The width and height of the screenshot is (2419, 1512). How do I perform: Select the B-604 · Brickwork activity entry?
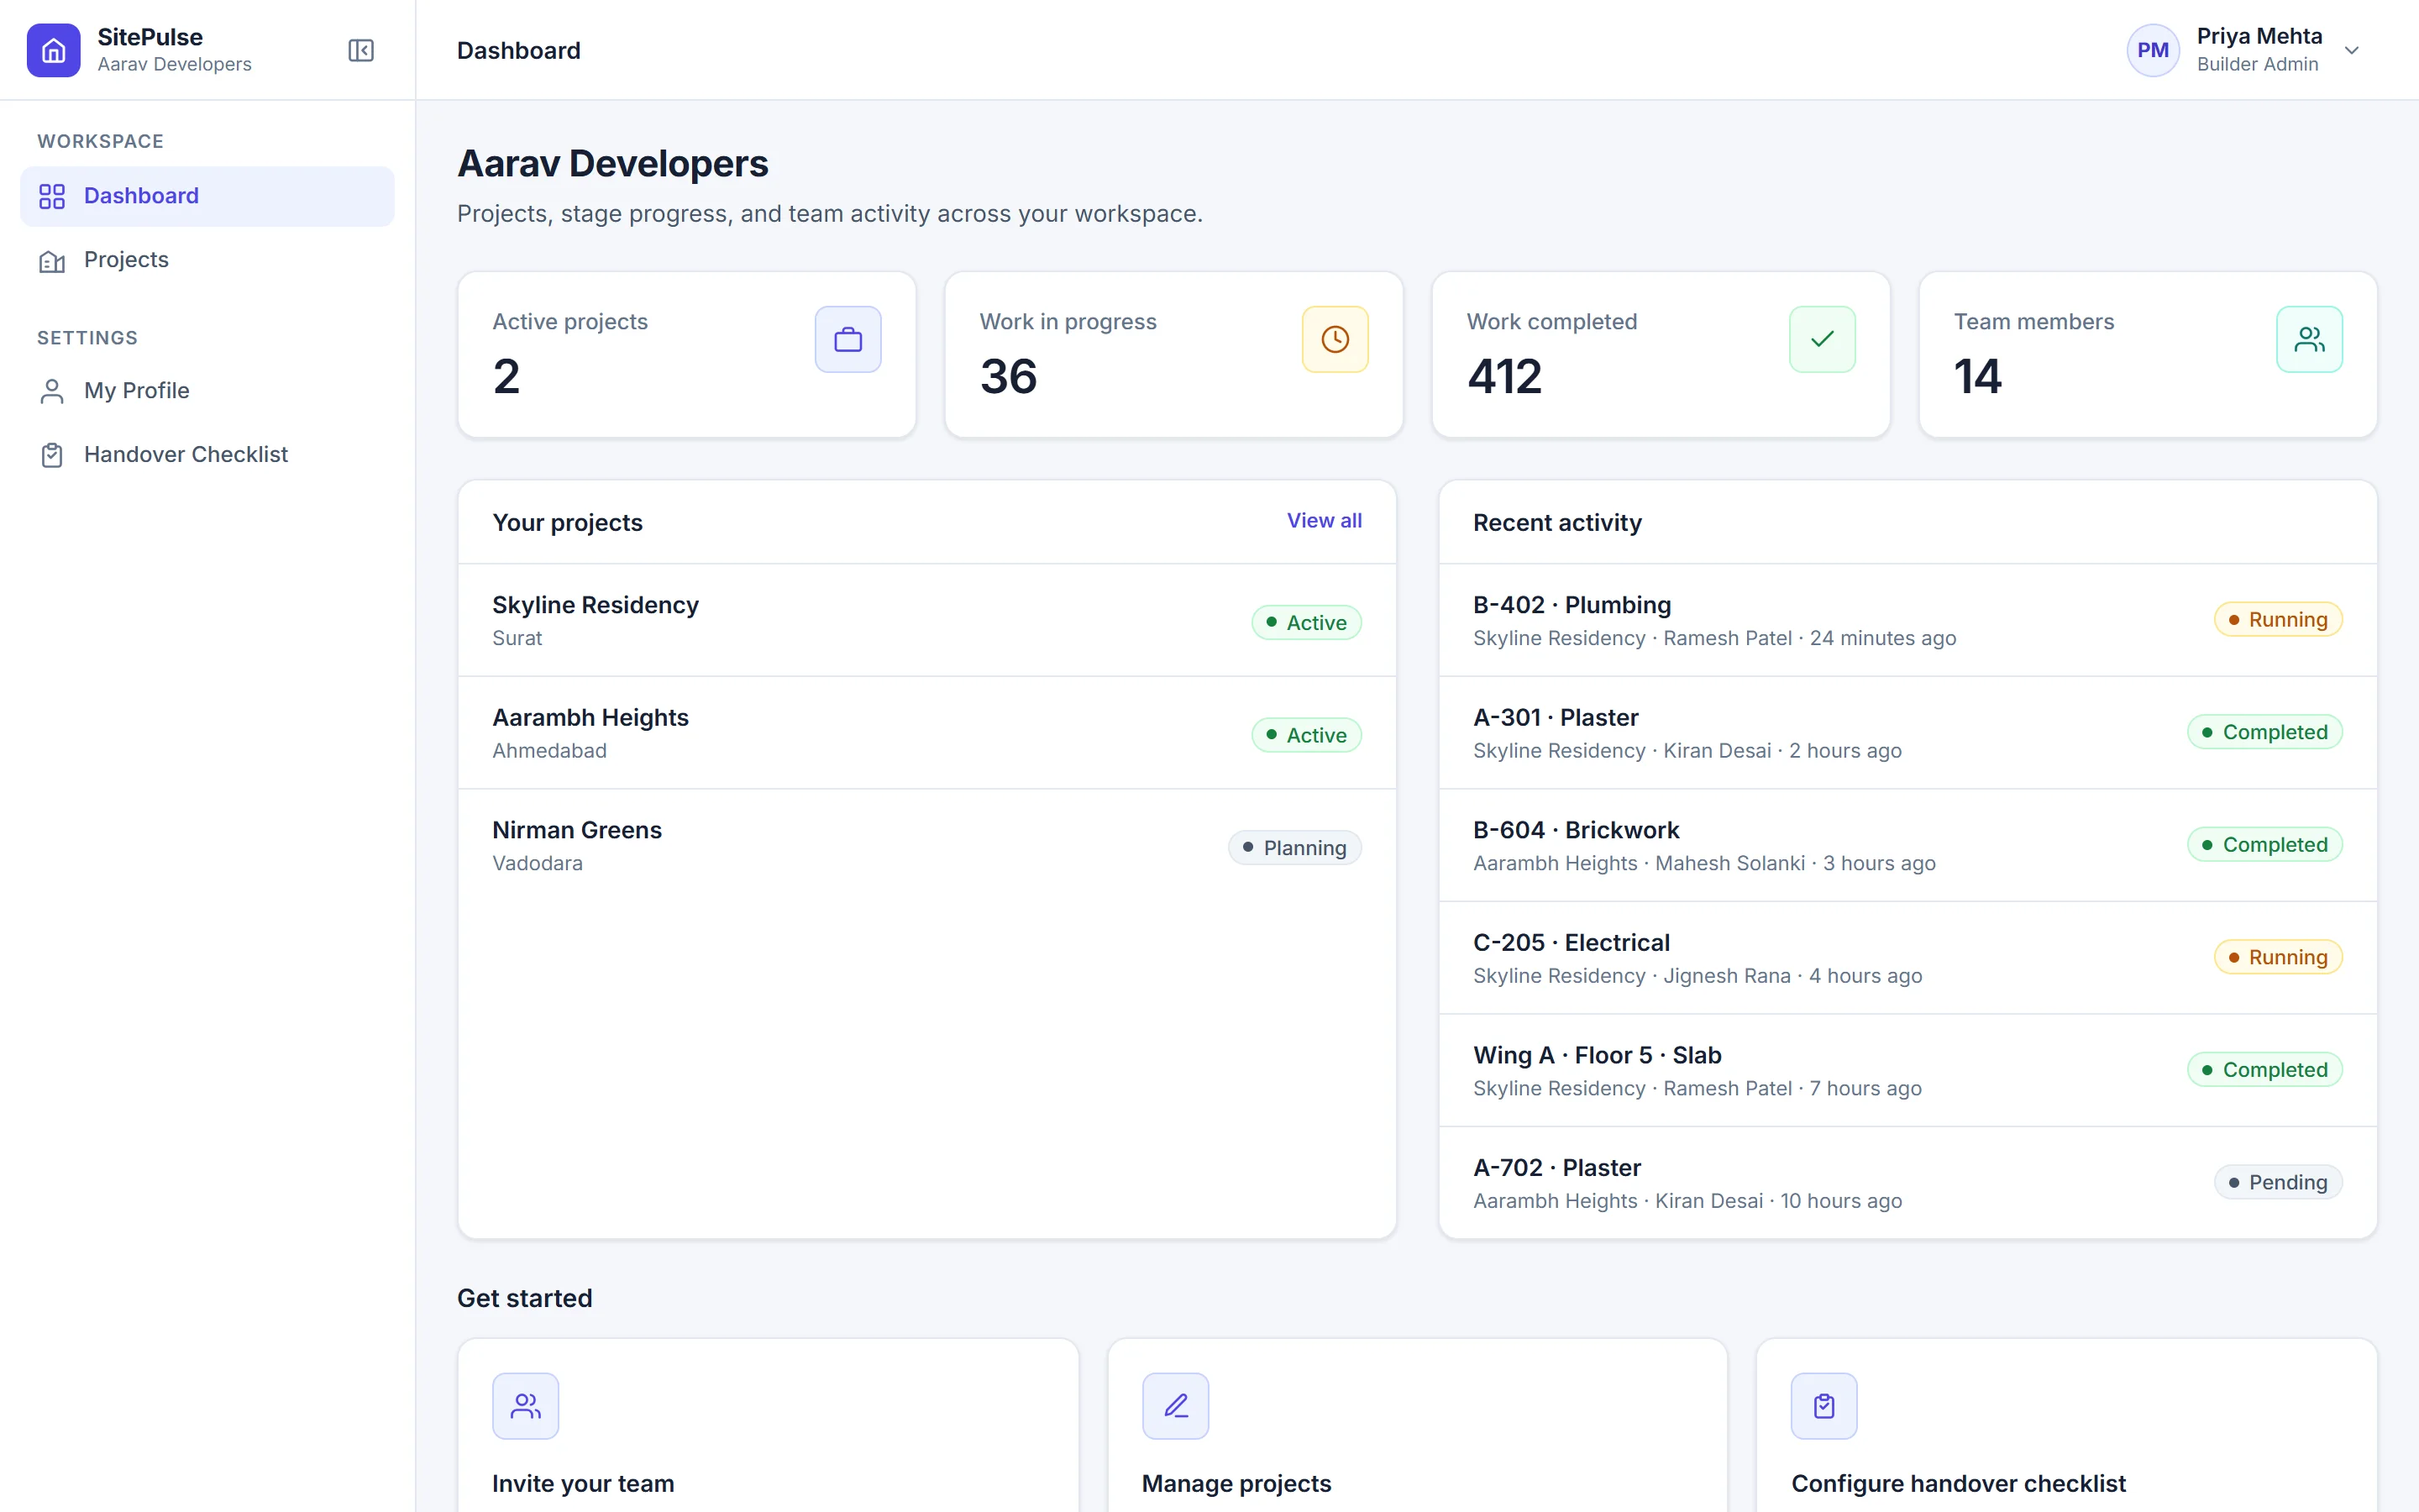click(x=1907, y=846)
